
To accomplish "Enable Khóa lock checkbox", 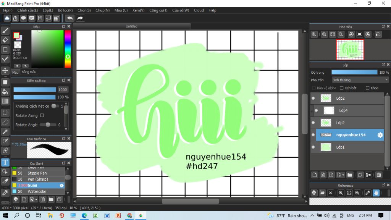I will pyautogui.click(x=367, y=88).
